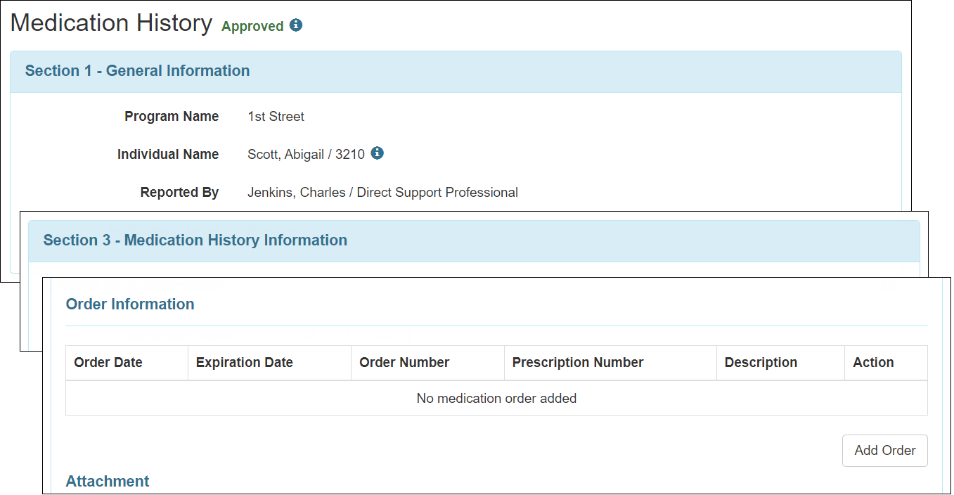Viewport: 954px width, 495px height.
Task: Select the Section 3 - Medication History Information header
Action: (x=474, y=241)
